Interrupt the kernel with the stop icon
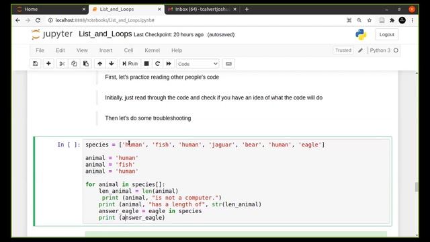Image resolution: width=430 pixels, height=242 pixels. [146, 64]
